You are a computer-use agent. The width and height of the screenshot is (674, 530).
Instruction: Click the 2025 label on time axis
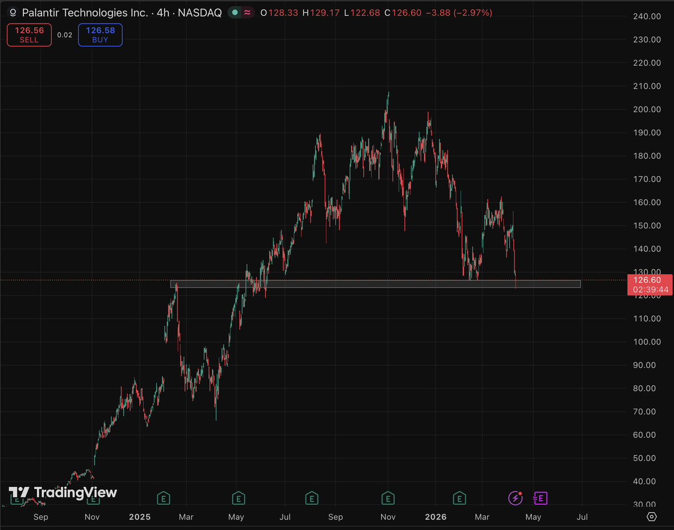pos(139,517)
